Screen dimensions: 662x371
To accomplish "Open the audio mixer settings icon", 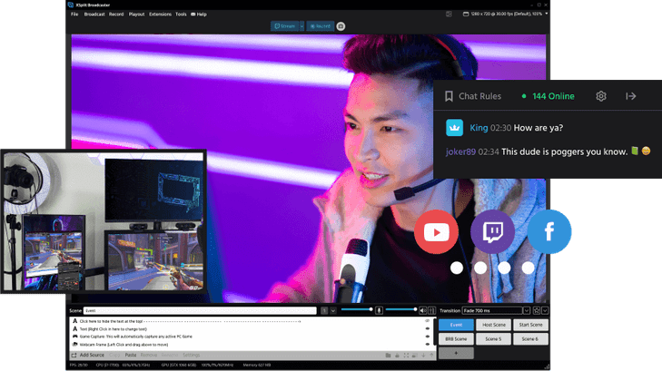I will tap(432, 311).
